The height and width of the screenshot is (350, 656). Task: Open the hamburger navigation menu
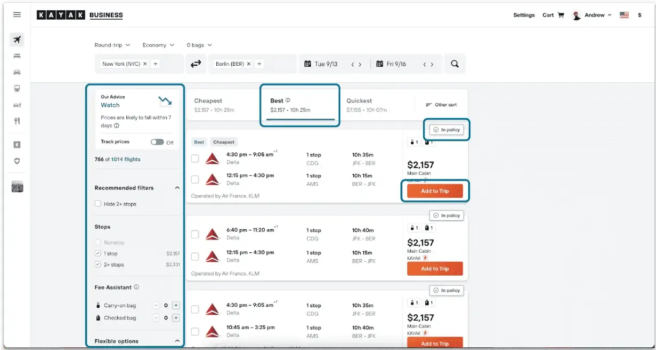coord(17,15)
